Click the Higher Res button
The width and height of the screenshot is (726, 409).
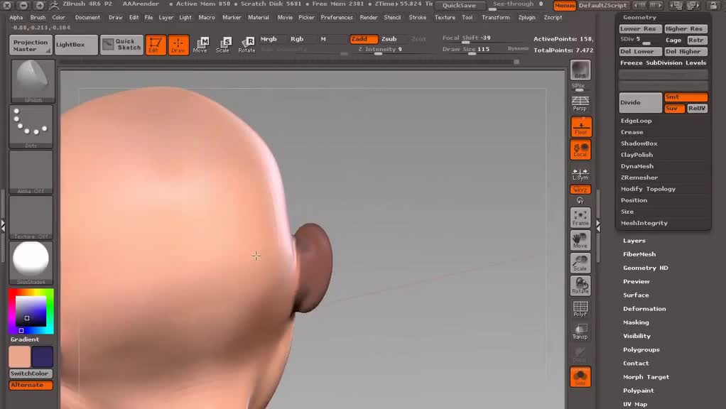(x=686, y=28)
